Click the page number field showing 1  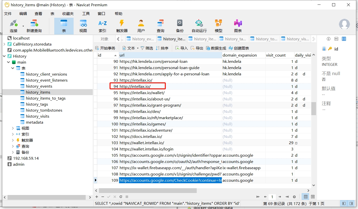click(272, 197)
